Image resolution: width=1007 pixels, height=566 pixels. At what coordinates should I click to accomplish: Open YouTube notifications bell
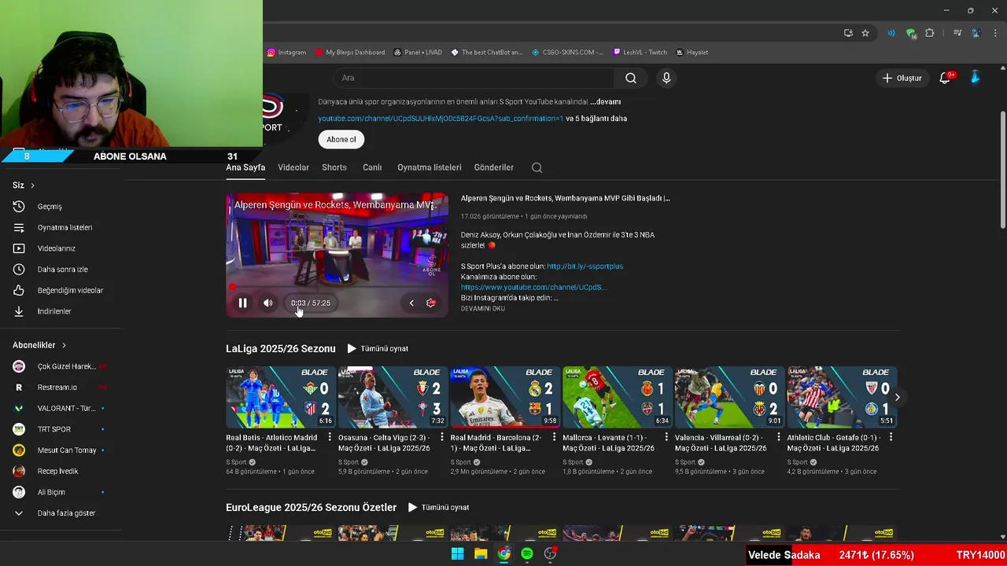click(945, 78)
